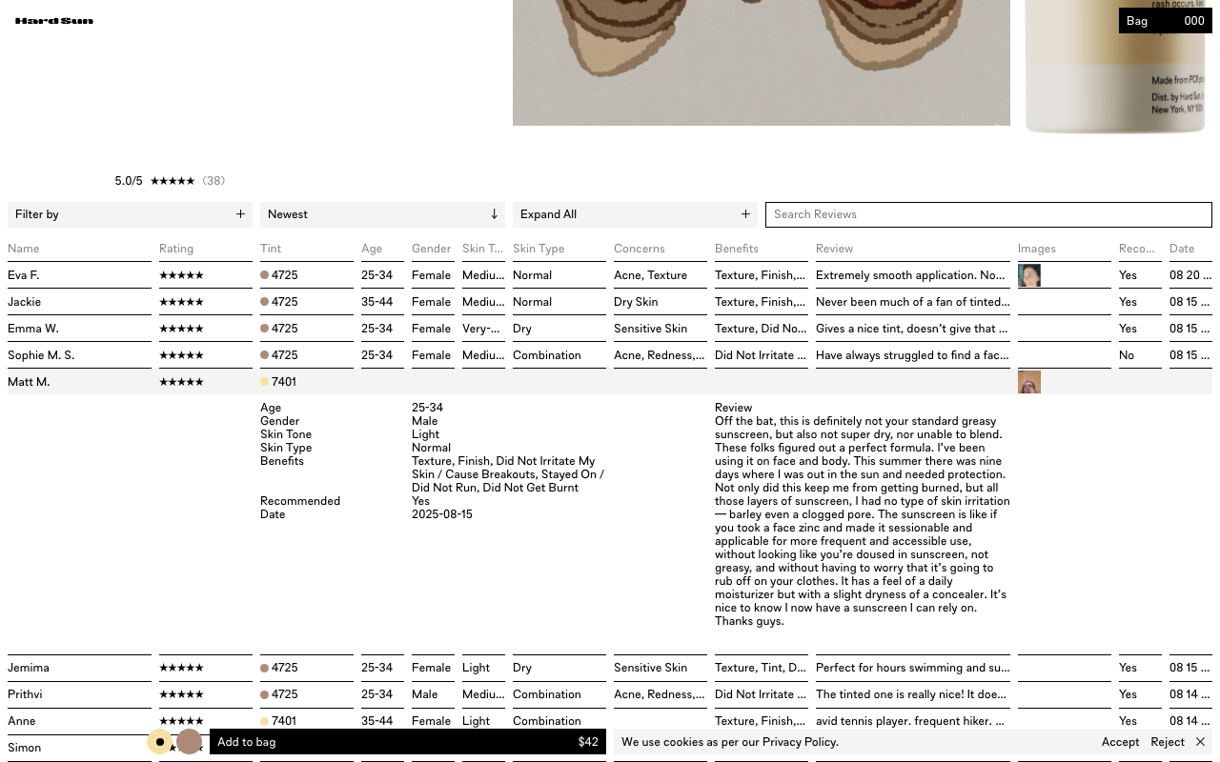This screenshot has height=762, width=1220.
Task: Click Matt M. tint 7401 swatch dot
Action: (264, 382)
